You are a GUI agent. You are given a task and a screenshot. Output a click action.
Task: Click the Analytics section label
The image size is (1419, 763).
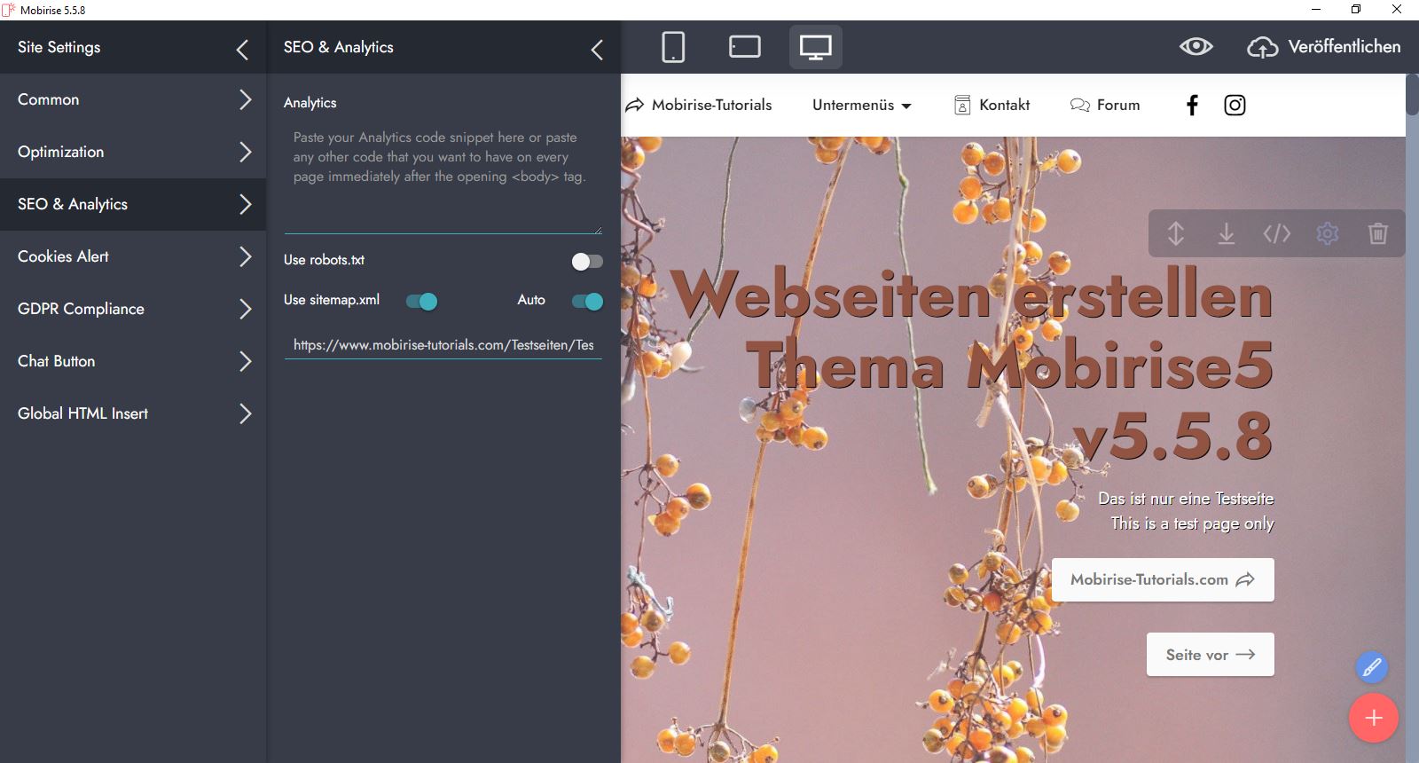coord(310,103)
